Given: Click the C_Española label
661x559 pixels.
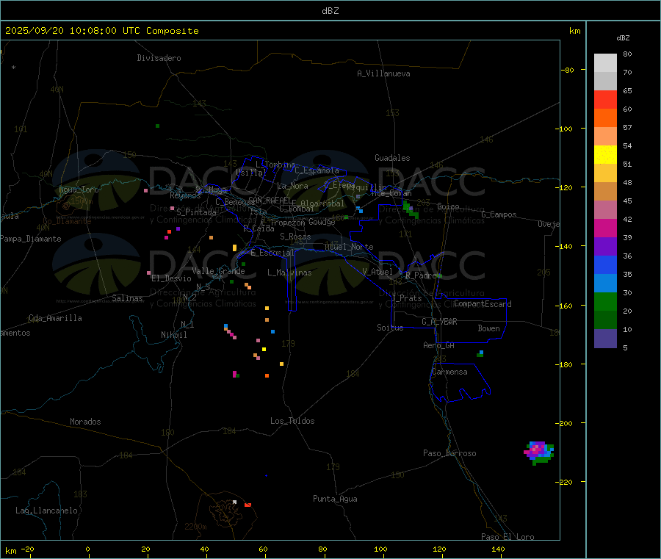Looking at the screenshot, I should [317, 170].
